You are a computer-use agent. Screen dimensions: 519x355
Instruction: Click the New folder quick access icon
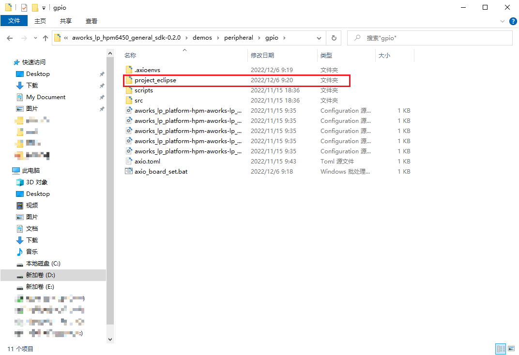[x=35, y=7]
